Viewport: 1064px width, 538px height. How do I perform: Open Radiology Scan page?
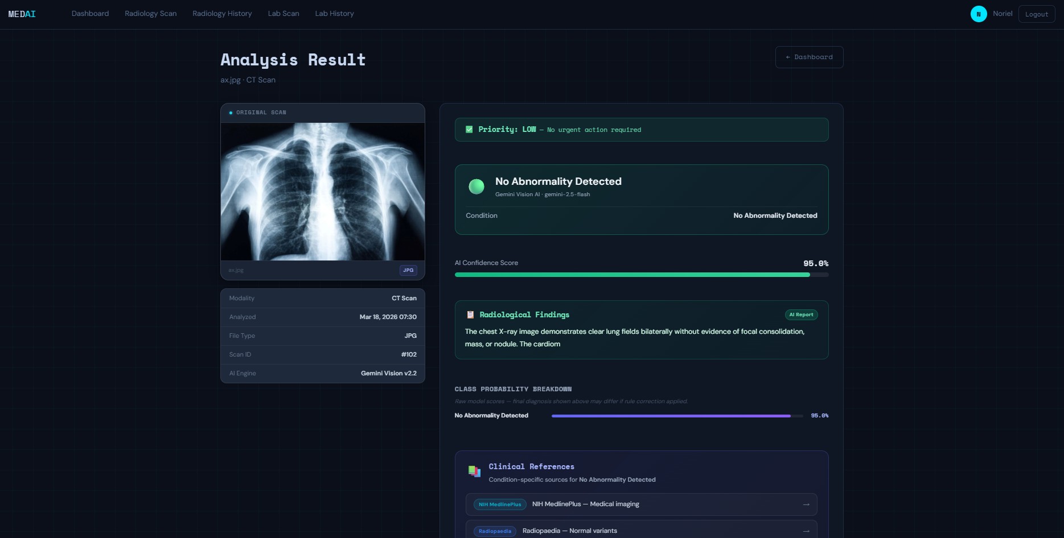pos(151,14)
